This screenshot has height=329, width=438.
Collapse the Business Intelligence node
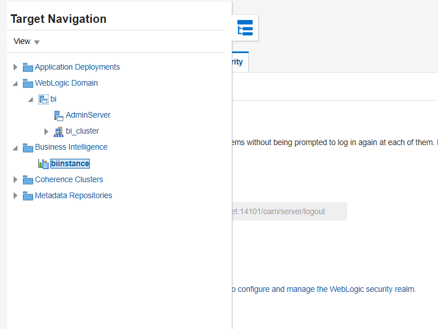(x=15, y=147)
